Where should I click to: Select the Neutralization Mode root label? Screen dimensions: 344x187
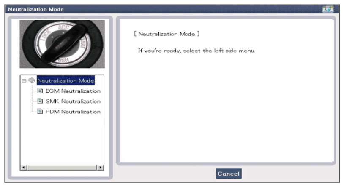66,80
